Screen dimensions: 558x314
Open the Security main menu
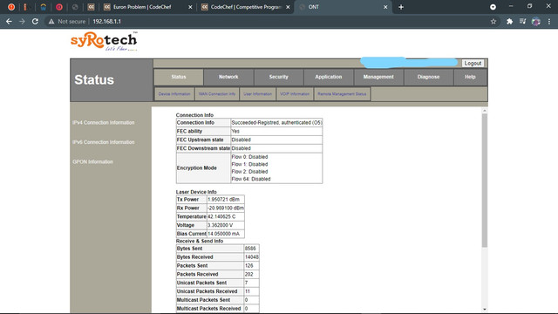[x=279, y=77]
